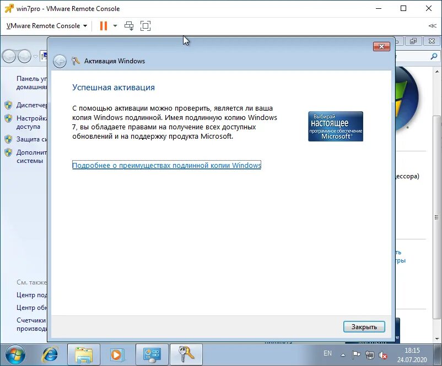Image resolution: width=442 pixels, height=366 pixels.
Task: Open Центр поддержки link under См. также
Action: [x=31, y=295]
